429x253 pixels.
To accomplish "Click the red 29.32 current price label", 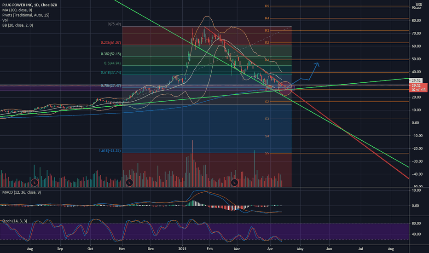I will coord(416,86).
